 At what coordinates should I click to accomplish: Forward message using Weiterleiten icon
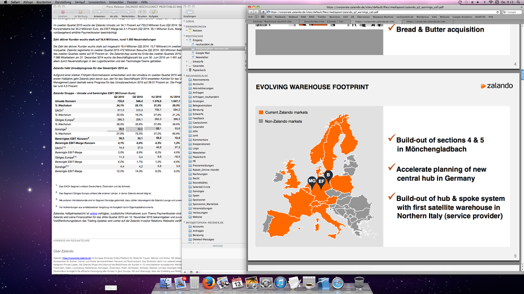click(128, 12)
